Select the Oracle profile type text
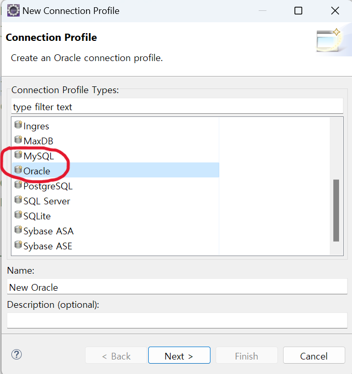This screenshot has height=374, width=352. (37, 171)
